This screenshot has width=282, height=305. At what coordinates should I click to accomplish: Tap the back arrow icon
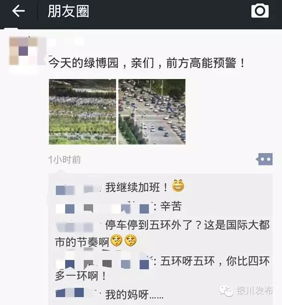point(18,11)
